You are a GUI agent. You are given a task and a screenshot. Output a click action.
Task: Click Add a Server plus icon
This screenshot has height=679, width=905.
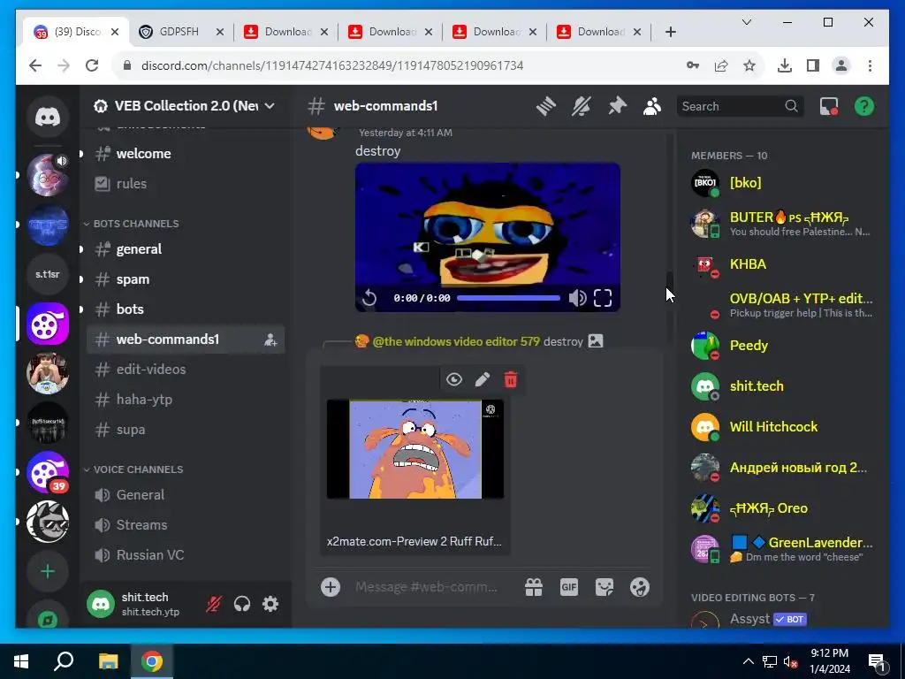[x=48, y=571]
